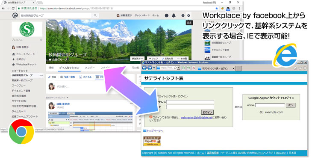Click the Internet Explorer back arrow

click(x=144, y=68)
